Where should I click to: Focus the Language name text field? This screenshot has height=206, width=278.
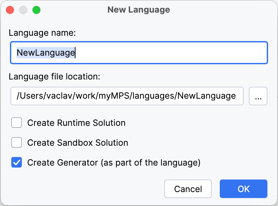coord(139,53)
